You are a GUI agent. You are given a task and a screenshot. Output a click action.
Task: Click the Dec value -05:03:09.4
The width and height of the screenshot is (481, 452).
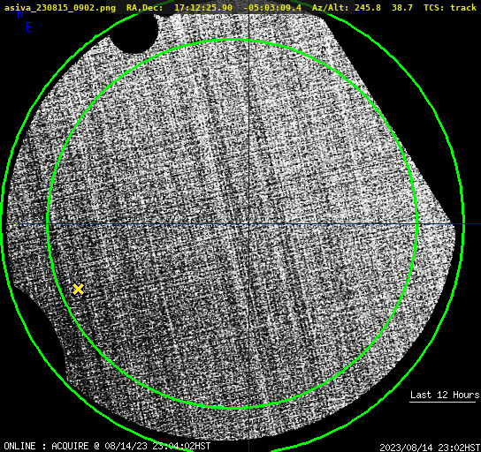(272, 7)
